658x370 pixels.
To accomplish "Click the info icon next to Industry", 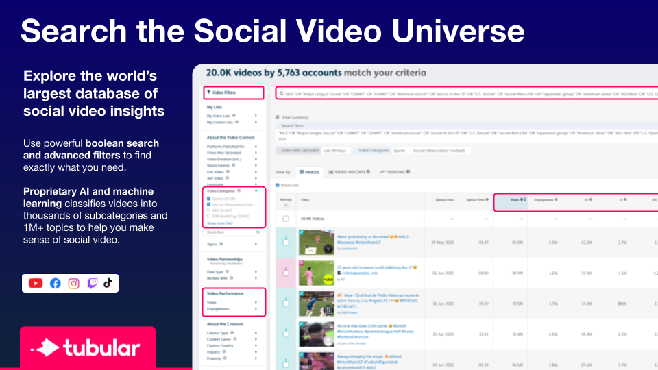I will 223,352.
